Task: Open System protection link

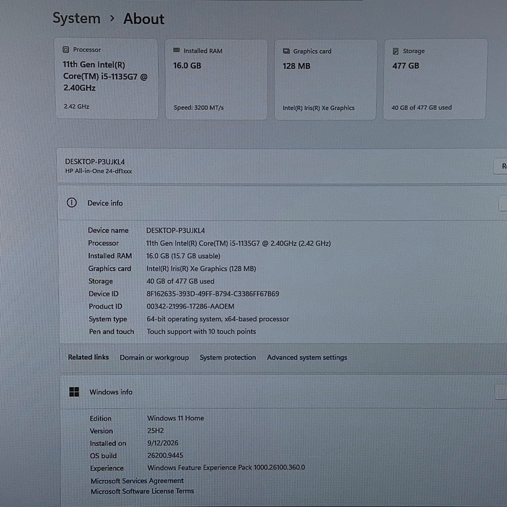Action: pos(228,357)
